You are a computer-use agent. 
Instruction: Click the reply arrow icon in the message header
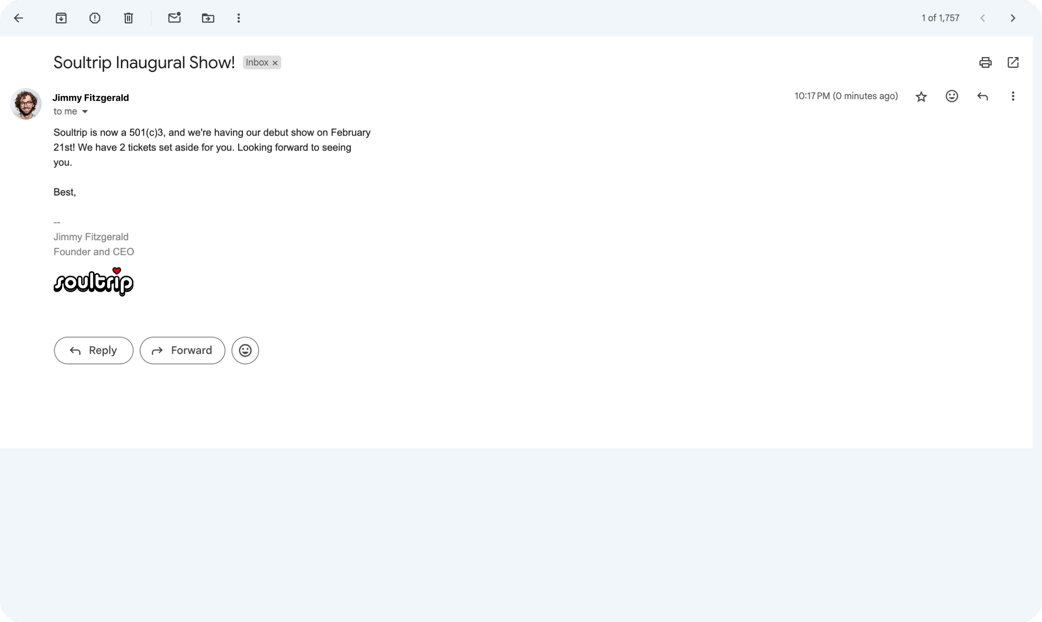(x=982, y=96)
